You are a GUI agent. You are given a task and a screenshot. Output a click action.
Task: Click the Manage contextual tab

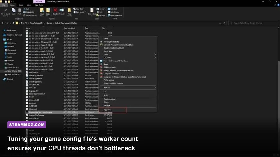(39, 2)
